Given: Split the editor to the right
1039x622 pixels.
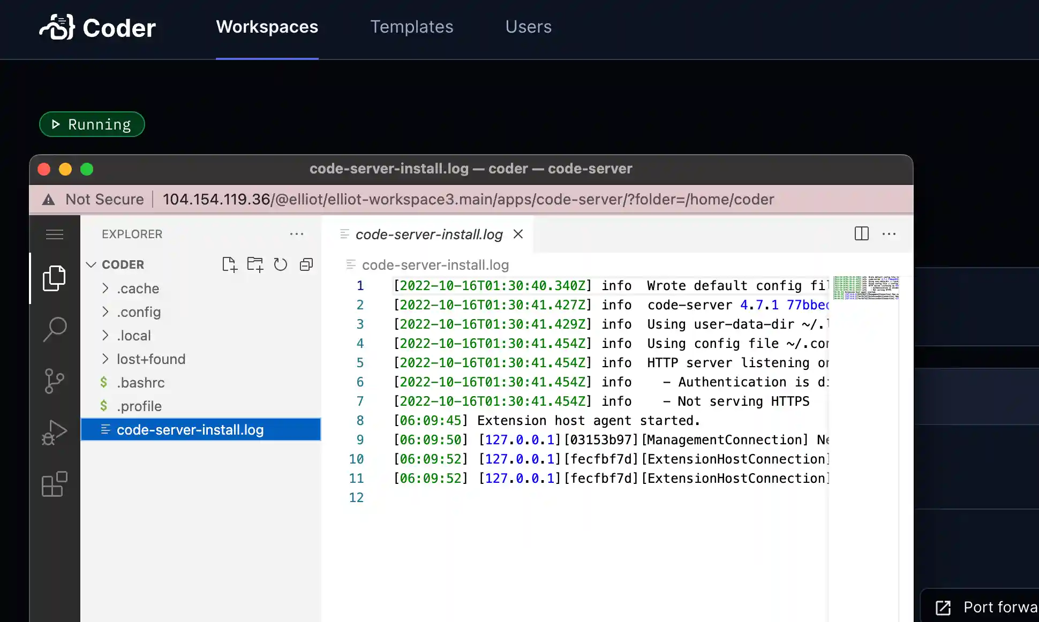Looking at the screenshot, I should point(861,234).
